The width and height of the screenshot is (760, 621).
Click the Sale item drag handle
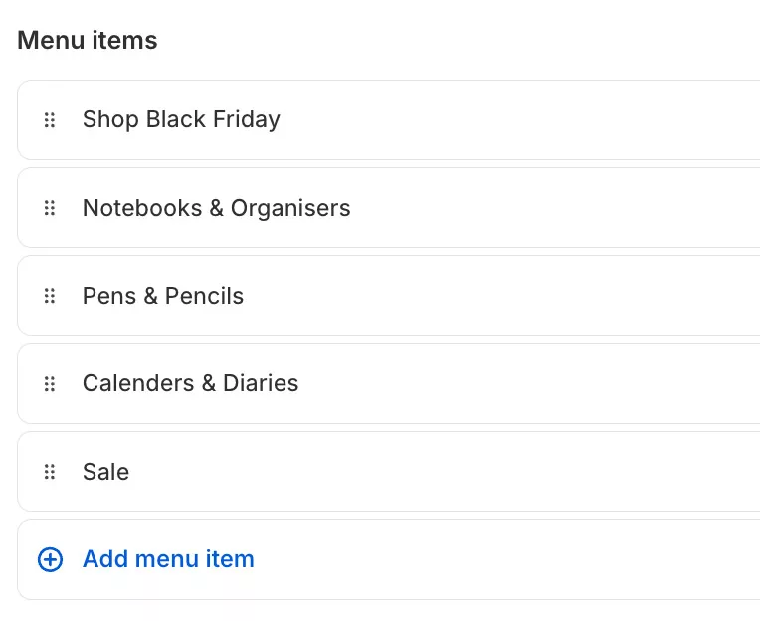pos(50,472)
